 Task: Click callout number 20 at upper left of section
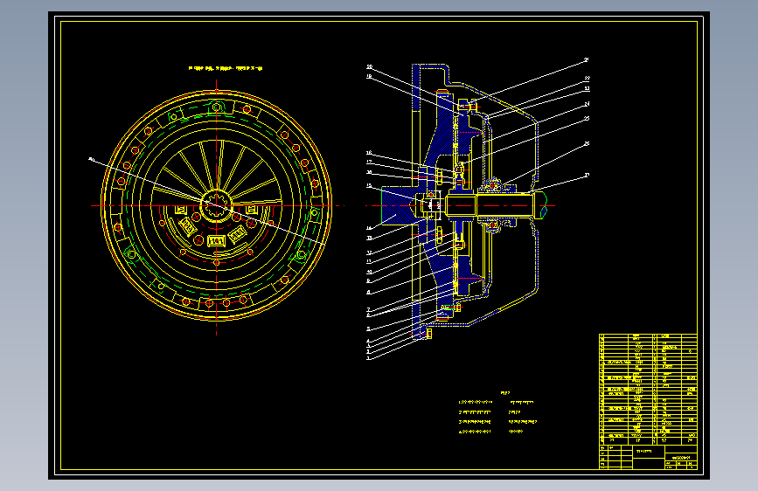click(x=369, y=67)
